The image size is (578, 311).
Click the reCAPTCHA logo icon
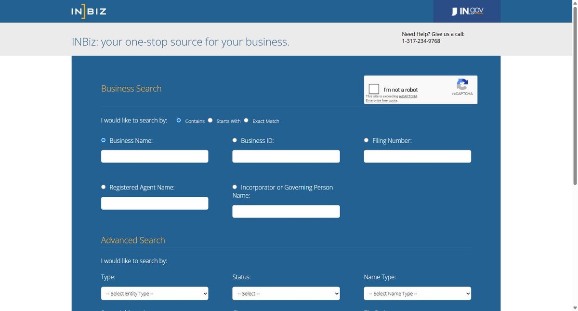[x=462, y=85]
